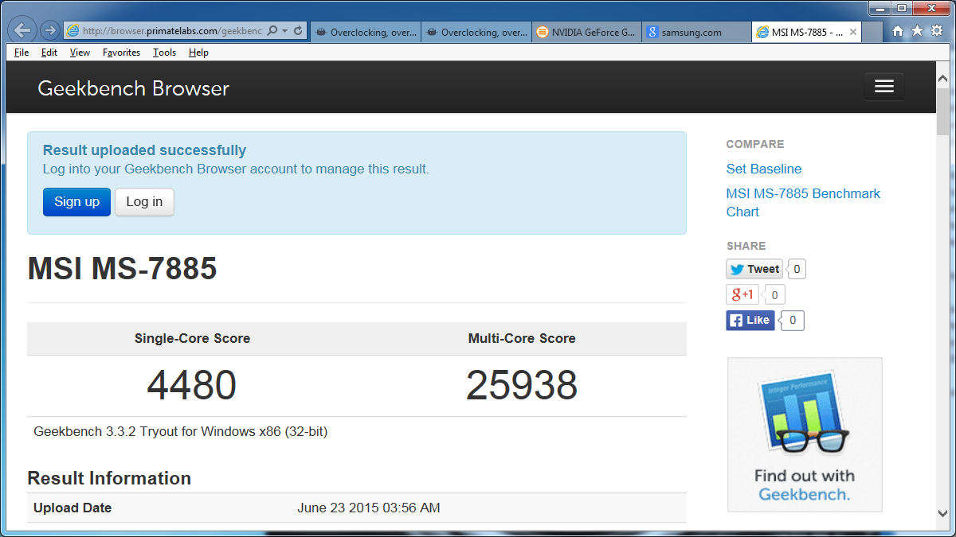Click the 'Find out with Geekbench.' ad text
This screenshot has width=956, height=537.
coord(805,485)
